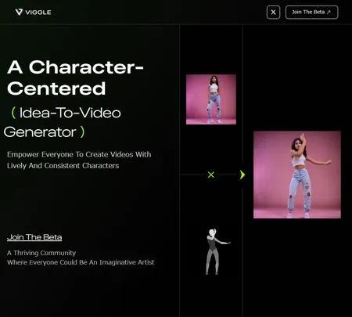Click the word Generator in the subtitle
The width and height of the screenshot is (352, 317).
point(40,132)
